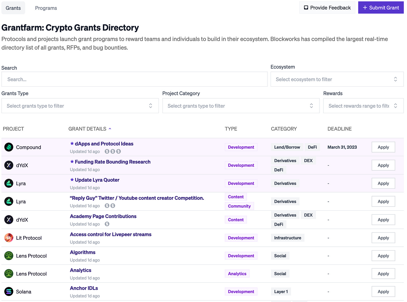Apply to Solana Anchor IDLs grant
The width and height of the screenshot is (407, 302).
[383, 291]
